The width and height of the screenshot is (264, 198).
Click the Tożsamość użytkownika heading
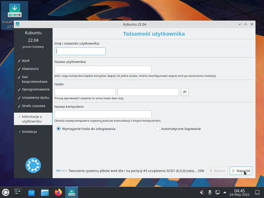tap(154, 34)
